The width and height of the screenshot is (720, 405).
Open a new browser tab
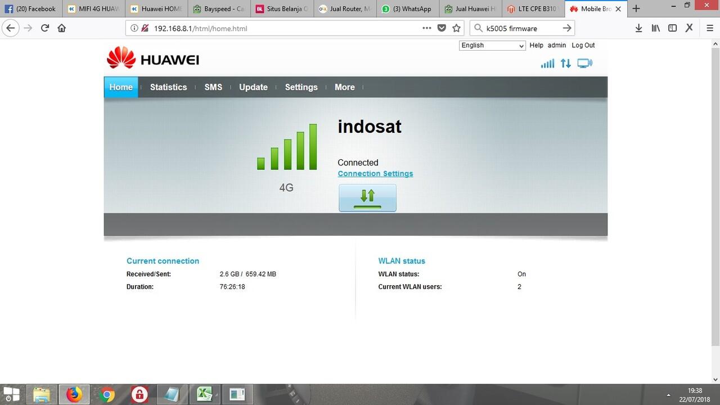[636, 8]
